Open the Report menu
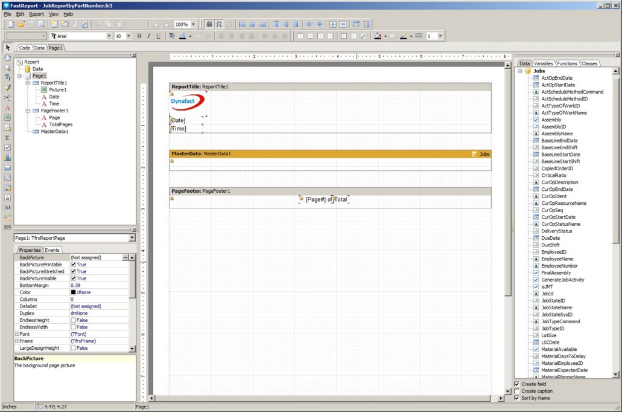This screenshot has width=622, height=412. (36, 14)
